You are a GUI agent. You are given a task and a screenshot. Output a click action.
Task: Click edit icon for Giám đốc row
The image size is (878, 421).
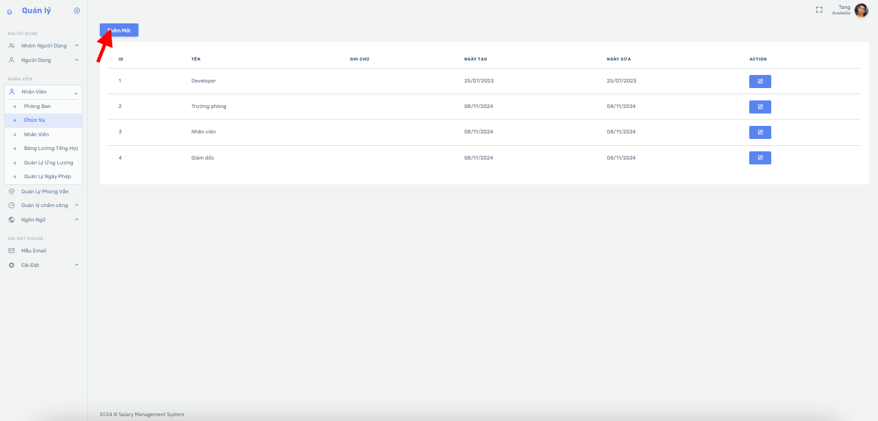coord(760,158)
